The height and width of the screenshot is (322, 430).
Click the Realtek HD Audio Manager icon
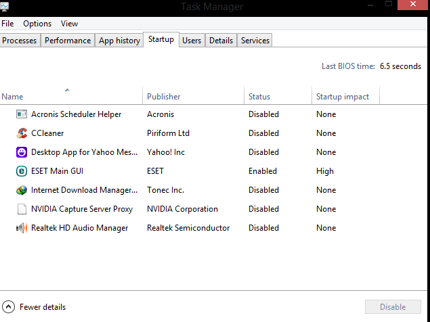[x=22, y=228]
